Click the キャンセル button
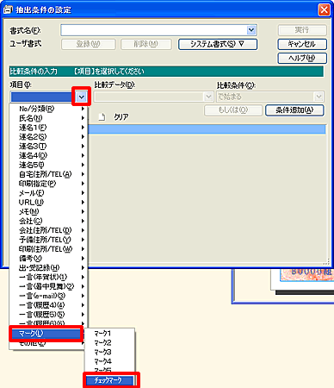The width and height of the screenshot is (334, 388). [x=302, y=44]
